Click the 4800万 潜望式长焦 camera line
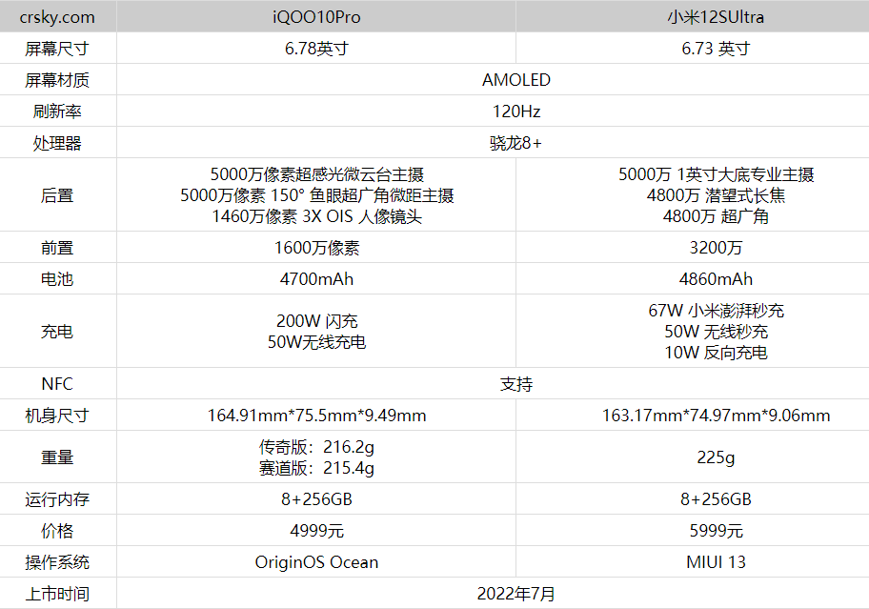Image resolution: width=869 pixels, height=609 pixels. [x=716, y=195]
